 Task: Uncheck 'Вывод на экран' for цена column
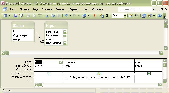point(149,73)
